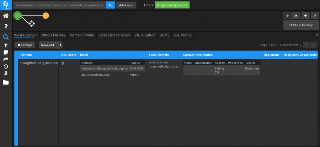The width and height of the screenshot is (320, 147).
Task: Click the Whois type cell
Action: (134, 75)
